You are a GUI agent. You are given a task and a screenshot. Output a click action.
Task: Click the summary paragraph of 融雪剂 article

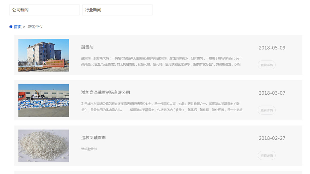(x=162, y=61)
